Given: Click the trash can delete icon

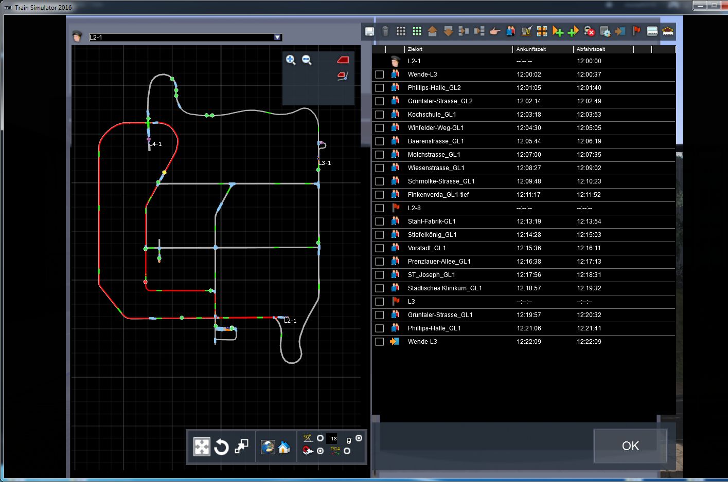Looking at the screenshot, I should (385, 31).
